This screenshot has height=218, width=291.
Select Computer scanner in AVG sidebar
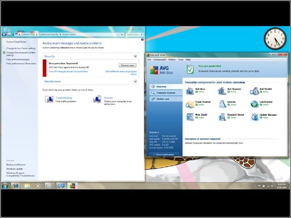click(x=166, y=93)
